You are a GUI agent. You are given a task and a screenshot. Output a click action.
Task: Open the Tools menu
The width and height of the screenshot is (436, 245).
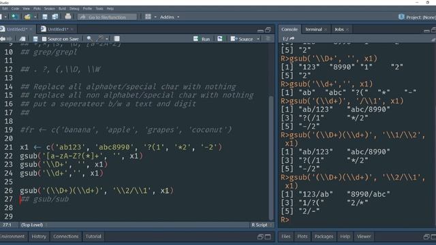click(99, 9)
